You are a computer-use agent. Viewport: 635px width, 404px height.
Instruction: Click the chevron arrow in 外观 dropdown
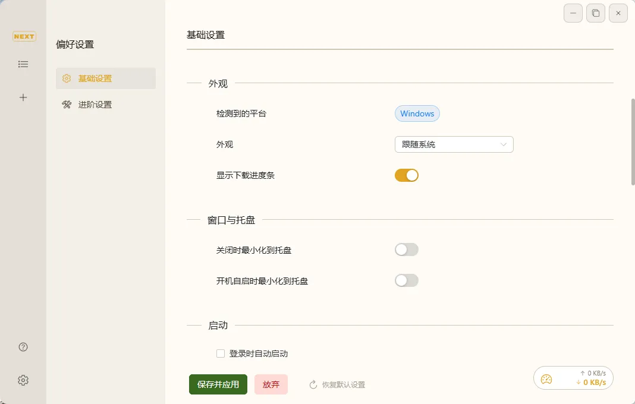[x=504, y=144]
